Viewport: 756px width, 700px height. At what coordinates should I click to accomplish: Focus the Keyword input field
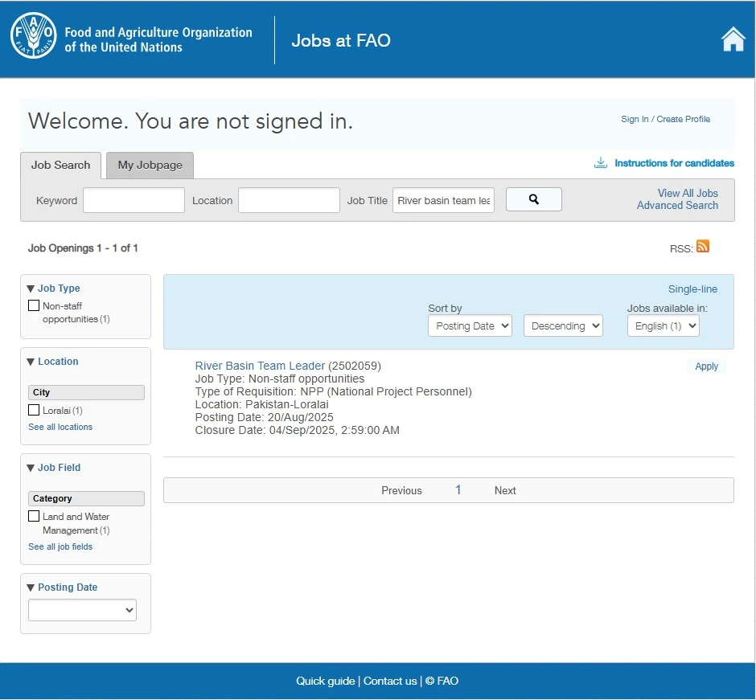click(x=134, y=200)
